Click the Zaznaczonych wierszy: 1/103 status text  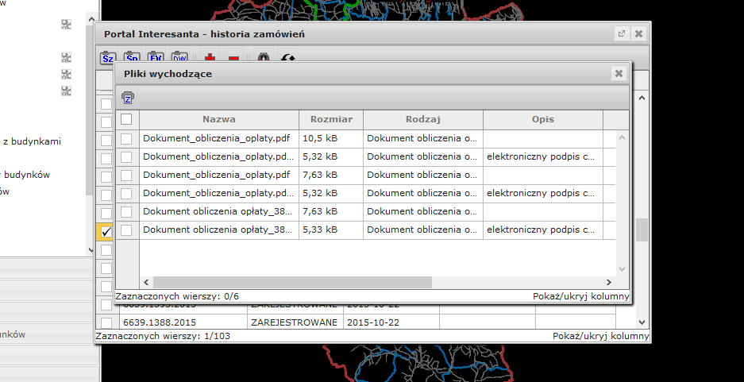[x=163, y=336]
